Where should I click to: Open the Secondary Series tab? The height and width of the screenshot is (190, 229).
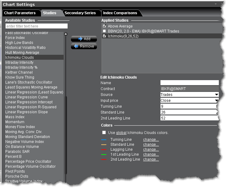80,13
